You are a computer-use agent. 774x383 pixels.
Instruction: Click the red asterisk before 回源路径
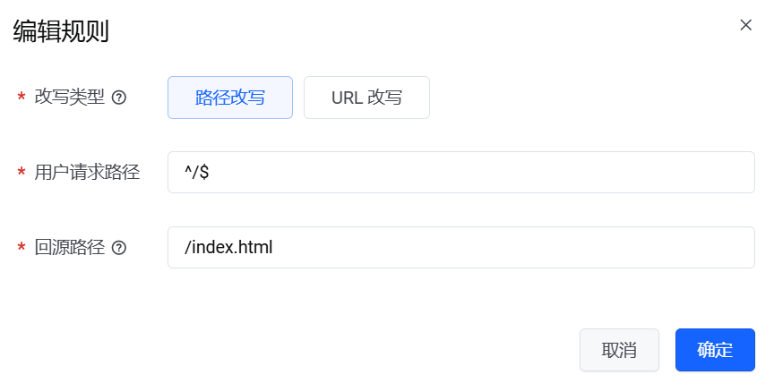click(21, 249)
